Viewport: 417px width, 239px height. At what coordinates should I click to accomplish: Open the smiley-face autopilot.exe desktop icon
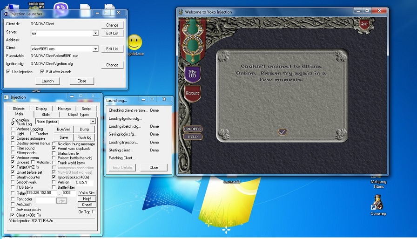click(135, 43)
